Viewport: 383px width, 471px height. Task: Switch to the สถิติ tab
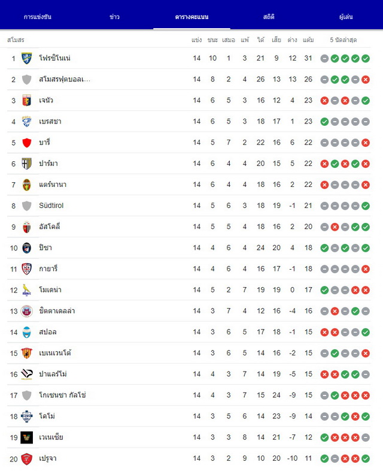[269, 17]
